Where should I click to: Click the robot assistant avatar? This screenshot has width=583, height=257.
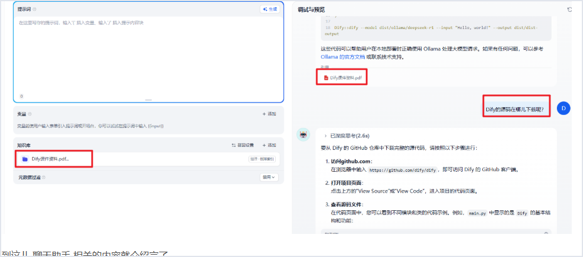pos(303,135)
